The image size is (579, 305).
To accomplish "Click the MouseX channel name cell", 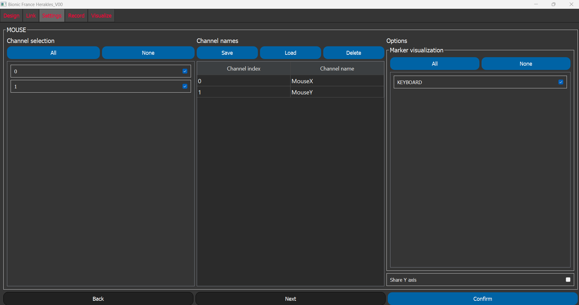I will click(337, 81).
